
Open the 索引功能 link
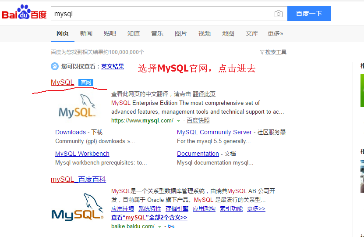[231, 208]
